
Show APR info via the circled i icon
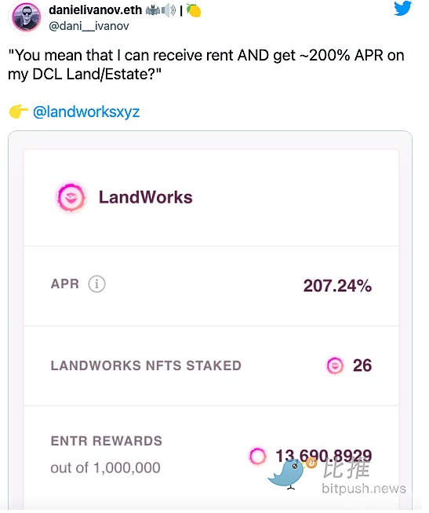pos(96,284)
